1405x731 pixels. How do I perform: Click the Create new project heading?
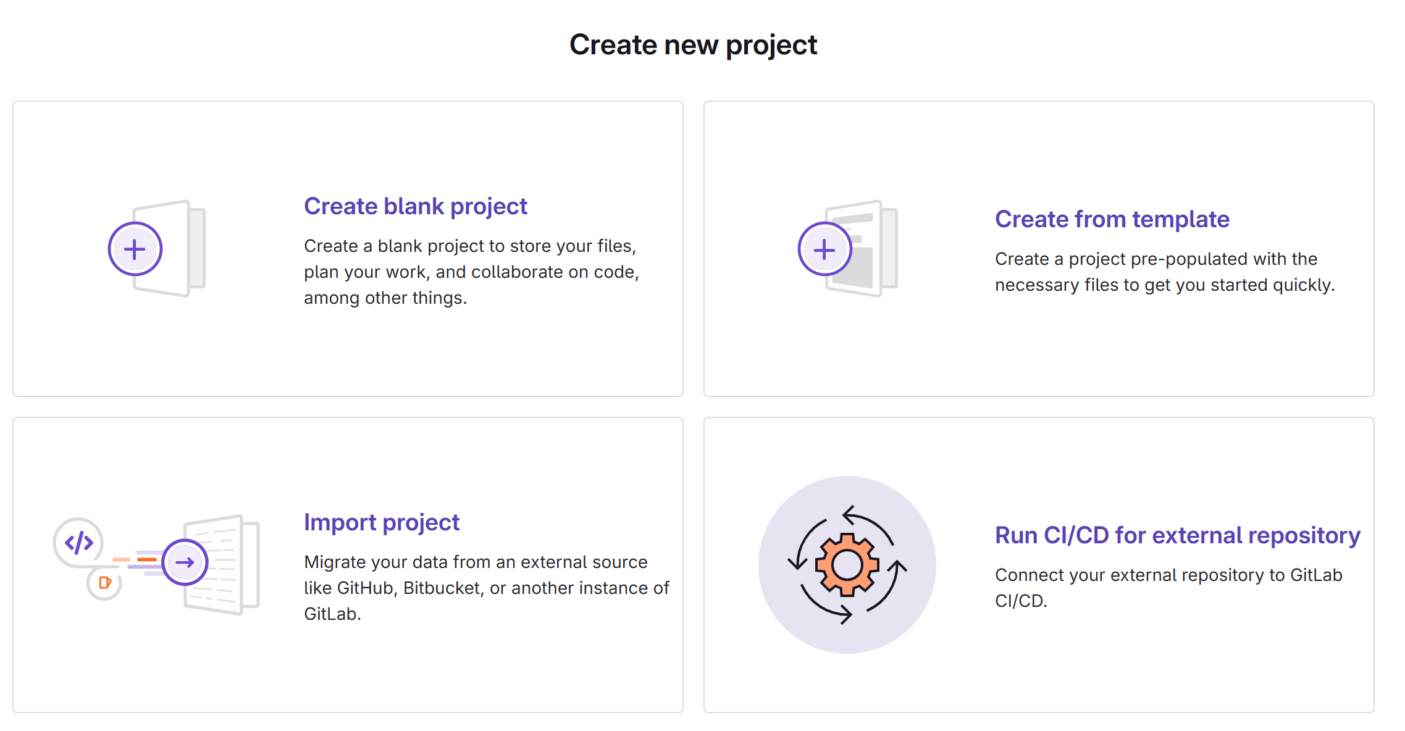693,45
